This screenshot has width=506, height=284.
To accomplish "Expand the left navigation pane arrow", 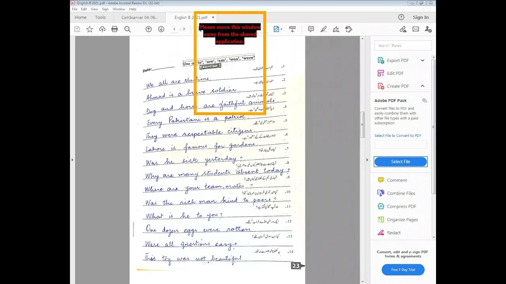I will pyautogui.click(x=72, y=160).
